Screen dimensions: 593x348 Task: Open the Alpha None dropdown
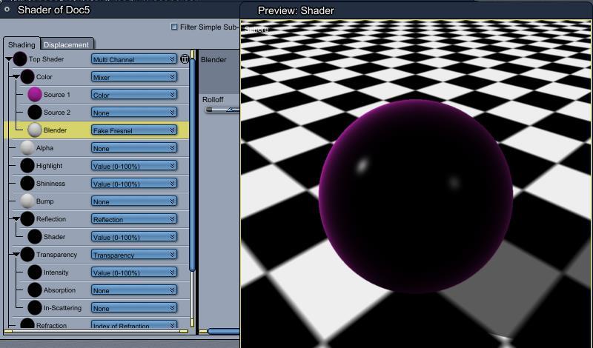tap(134, 148)
